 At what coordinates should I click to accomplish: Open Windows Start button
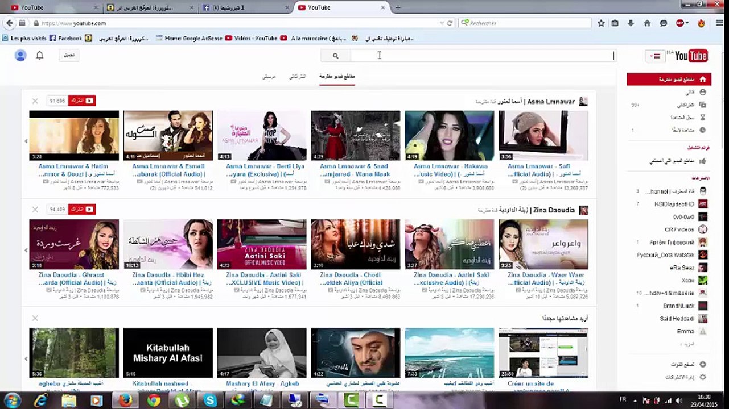tap(11, 400)
